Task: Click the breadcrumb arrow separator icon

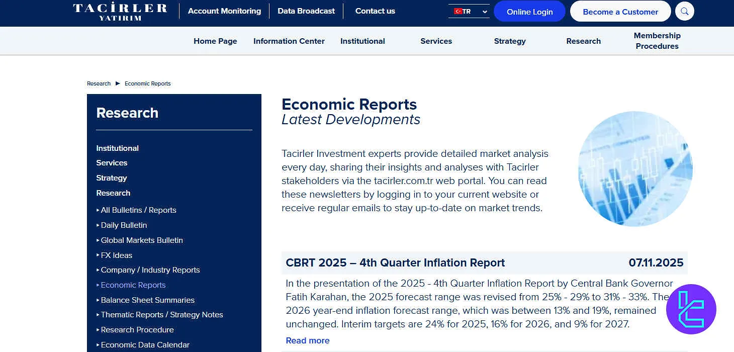Action: coord(118,83)
